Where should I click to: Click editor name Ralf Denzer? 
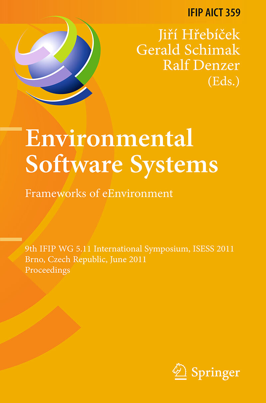tap(201, 65)
